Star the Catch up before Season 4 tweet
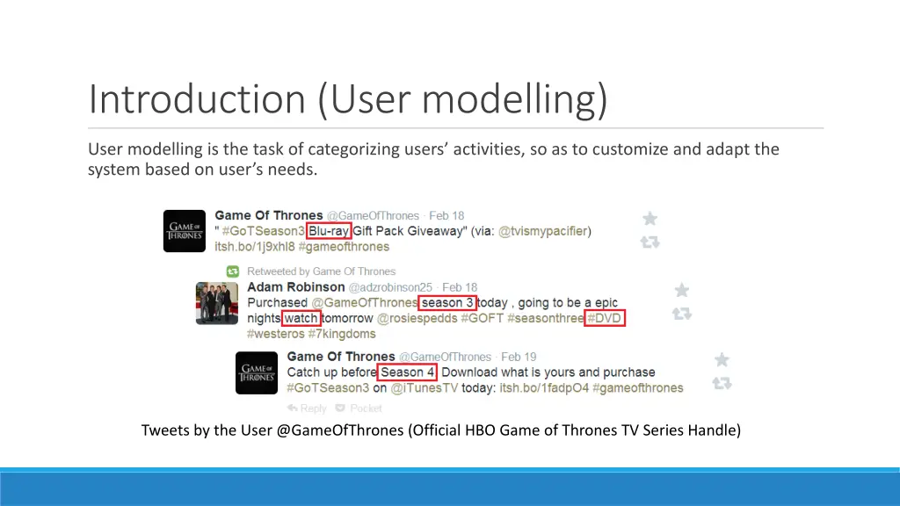 pos(722,359)
